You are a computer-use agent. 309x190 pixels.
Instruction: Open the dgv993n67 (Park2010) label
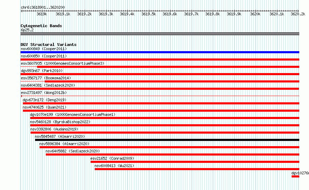tap(42, 71)
